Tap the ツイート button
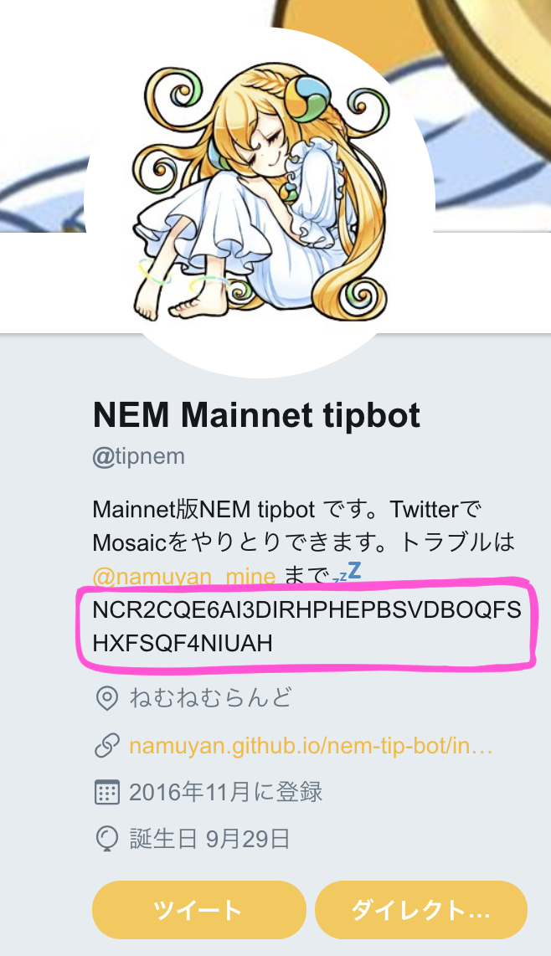Screen dimensions: 551x956 pyautogui.click(x=199, y=910)
